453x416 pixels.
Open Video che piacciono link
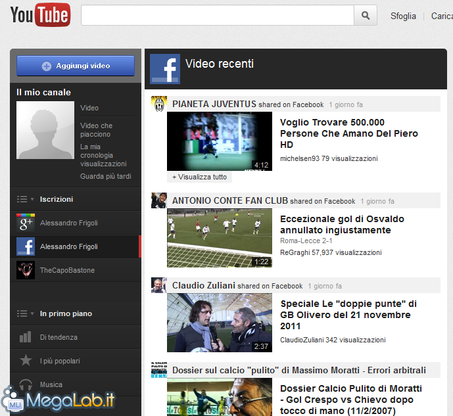pos(96,130)
